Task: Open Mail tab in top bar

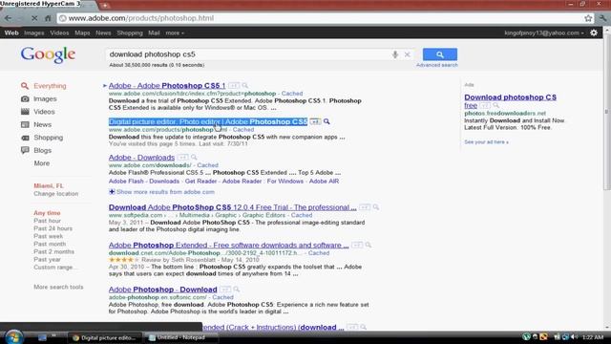Action: click(x=154, y=32)
